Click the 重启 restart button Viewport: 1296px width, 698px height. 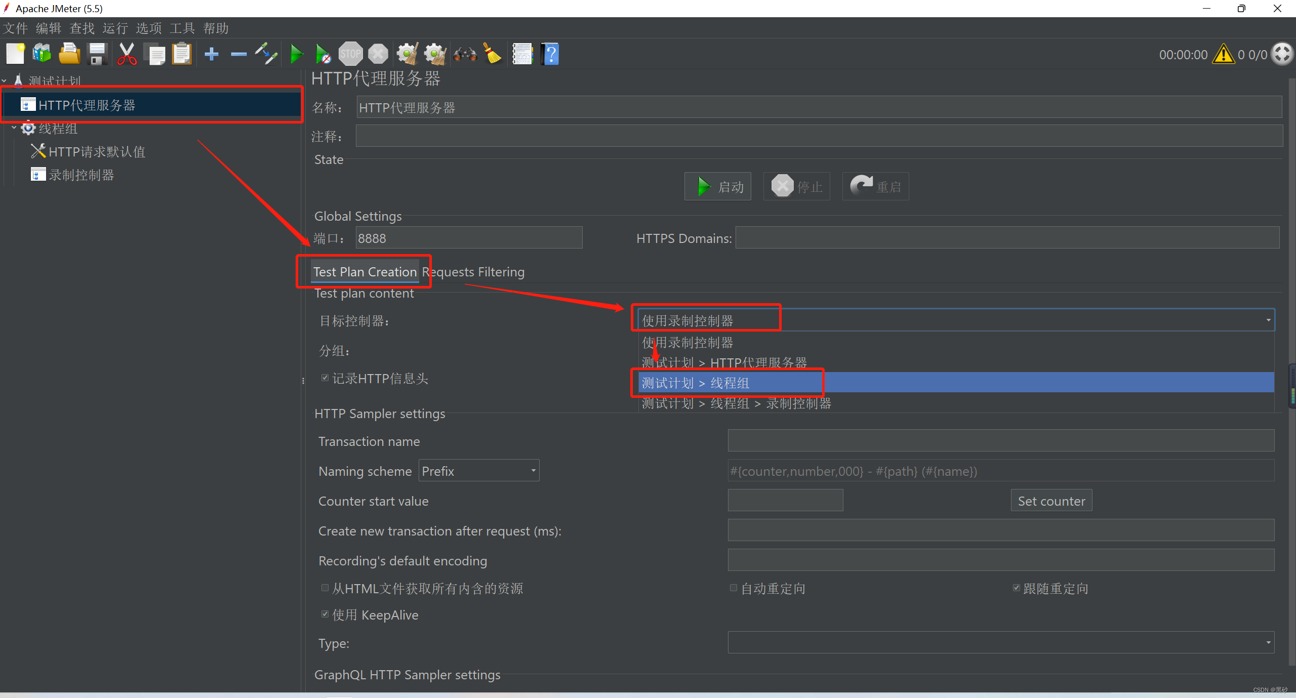875,186
